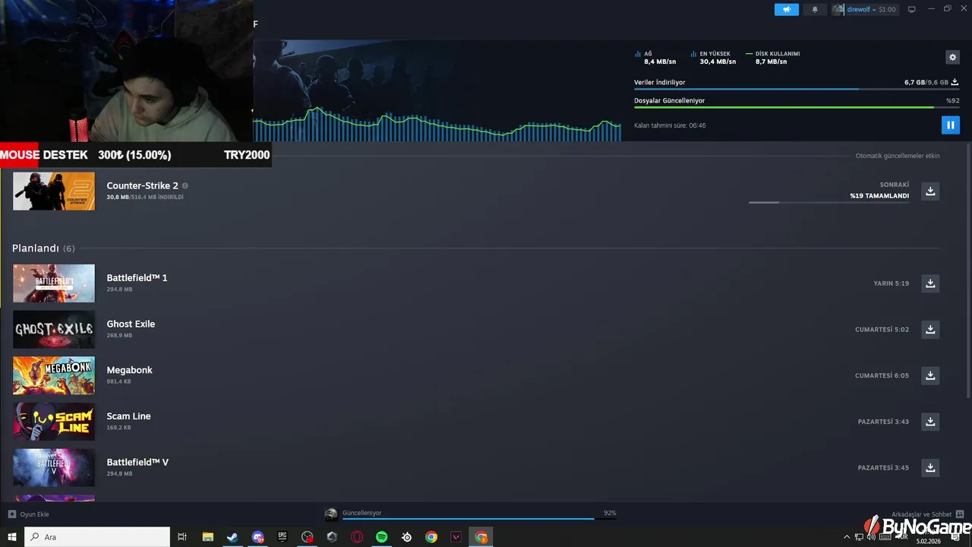
Task: Open the Steam announcements megaphone button
Action: pyautogui.click(x=787, y=9)
